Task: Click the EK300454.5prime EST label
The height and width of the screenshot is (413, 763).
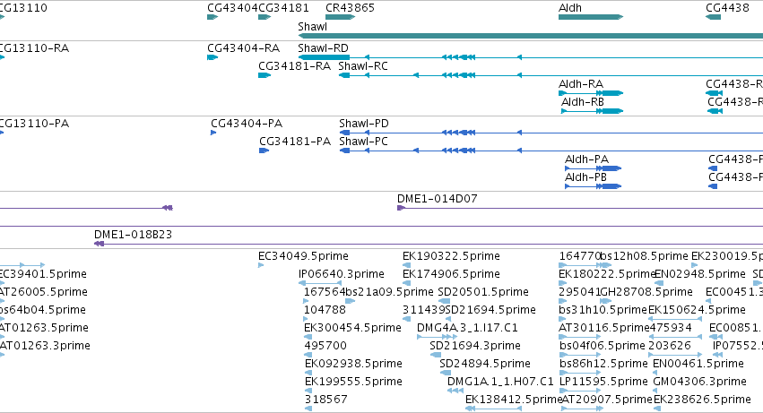Action: tap(352, 329)
